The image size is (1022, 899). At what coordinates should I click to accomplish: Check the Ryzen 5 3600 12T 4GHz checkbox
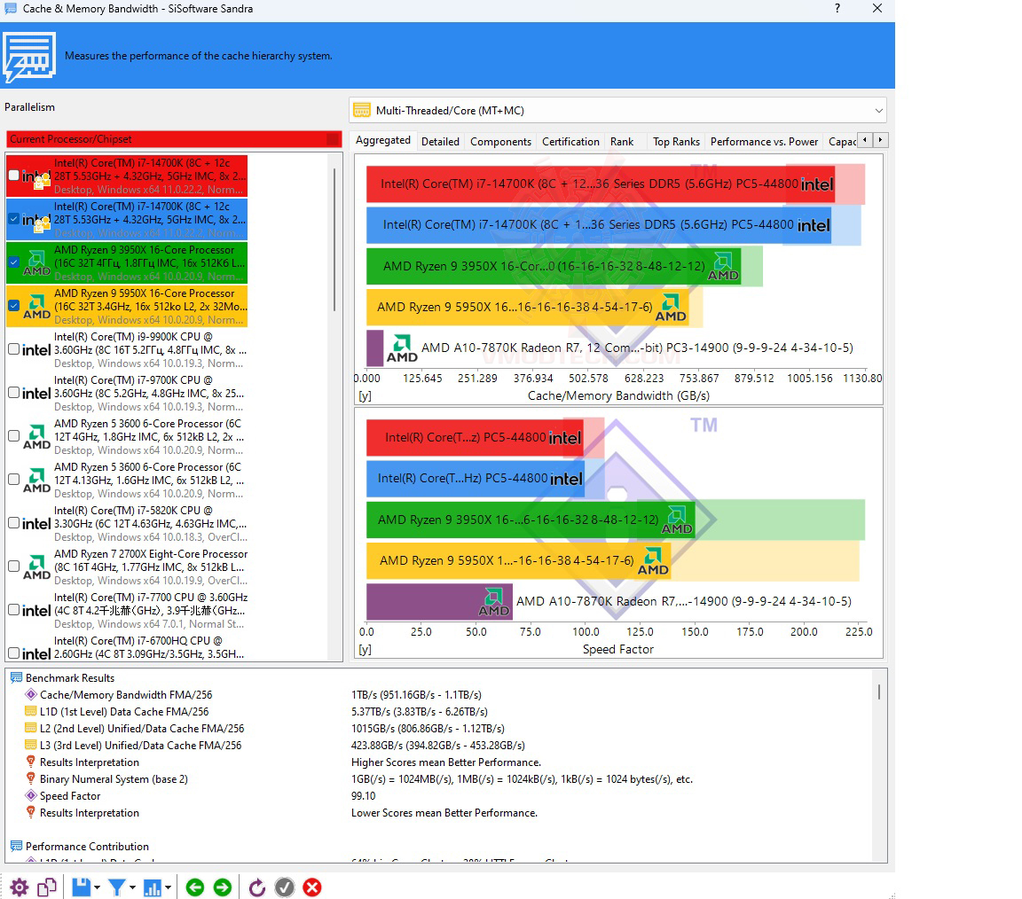click(13, 436)
